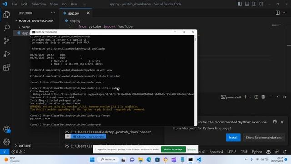Click Visual Studio Code taskbar icon
This screenshot has height=164, width=291.
click(199, 159)
